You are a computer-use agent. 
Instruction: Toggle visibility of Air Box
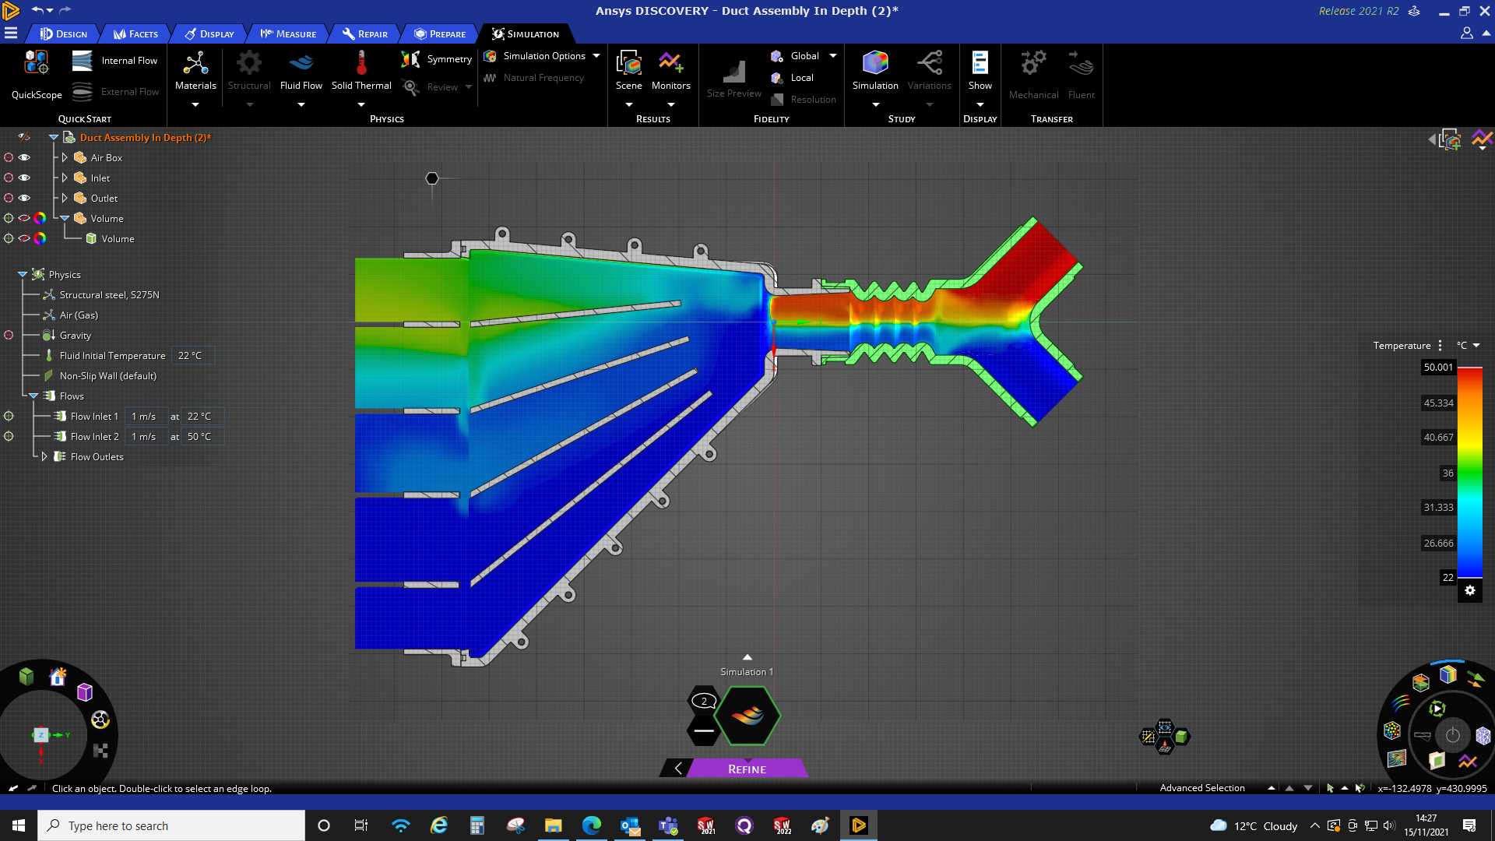point(24,157)
